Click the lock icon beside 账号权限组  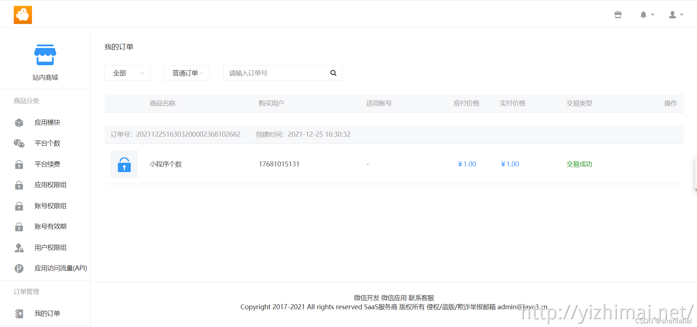pos(19,206)
